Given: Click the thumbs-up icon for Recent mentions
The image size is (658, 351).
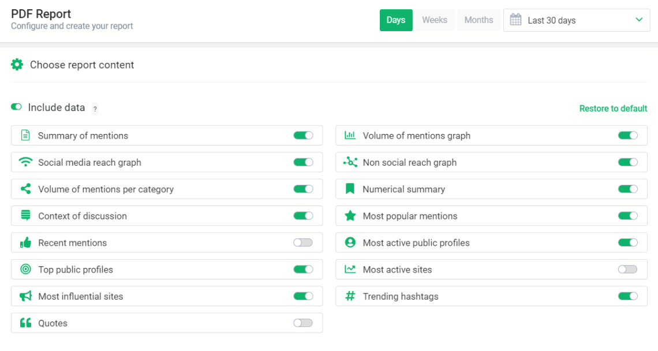Looking at the screenshot, I should (x=25, y=243).
